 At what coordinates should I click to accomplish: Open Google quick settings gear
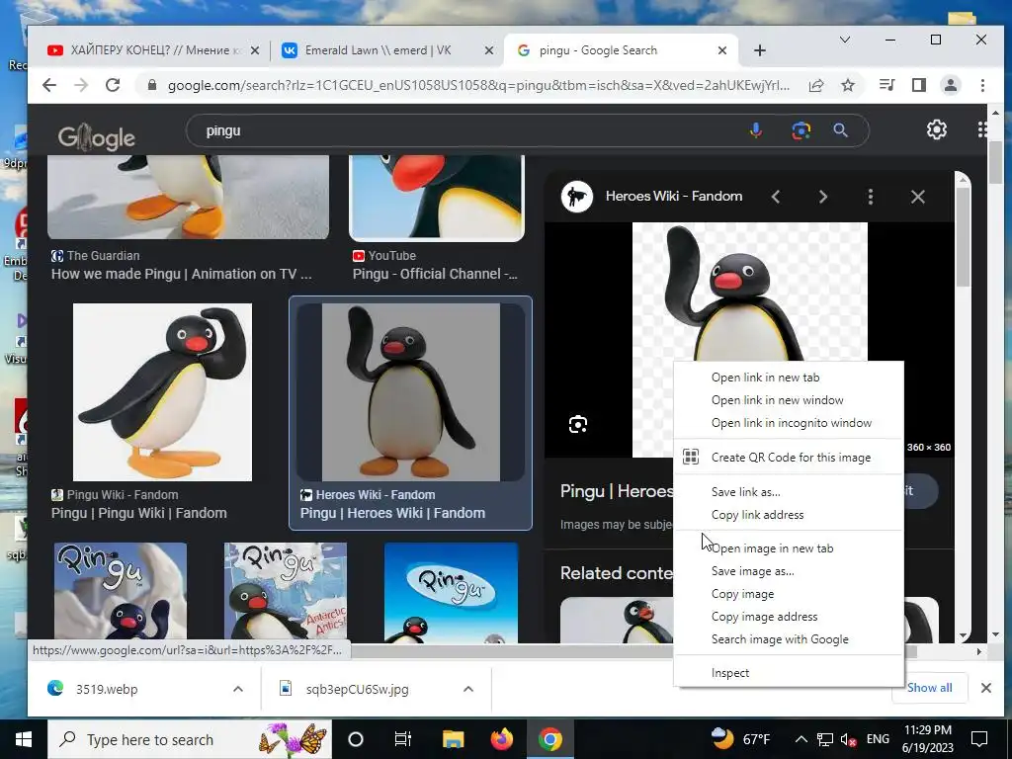(937, 129)
